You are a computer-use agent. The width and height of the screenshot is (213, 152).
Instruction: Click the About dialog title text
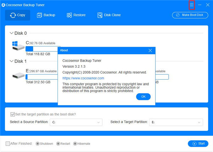tap(64, 50)
